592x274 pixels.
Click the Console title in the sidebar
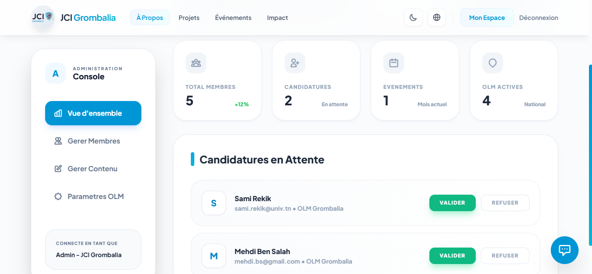click(88, 77)
